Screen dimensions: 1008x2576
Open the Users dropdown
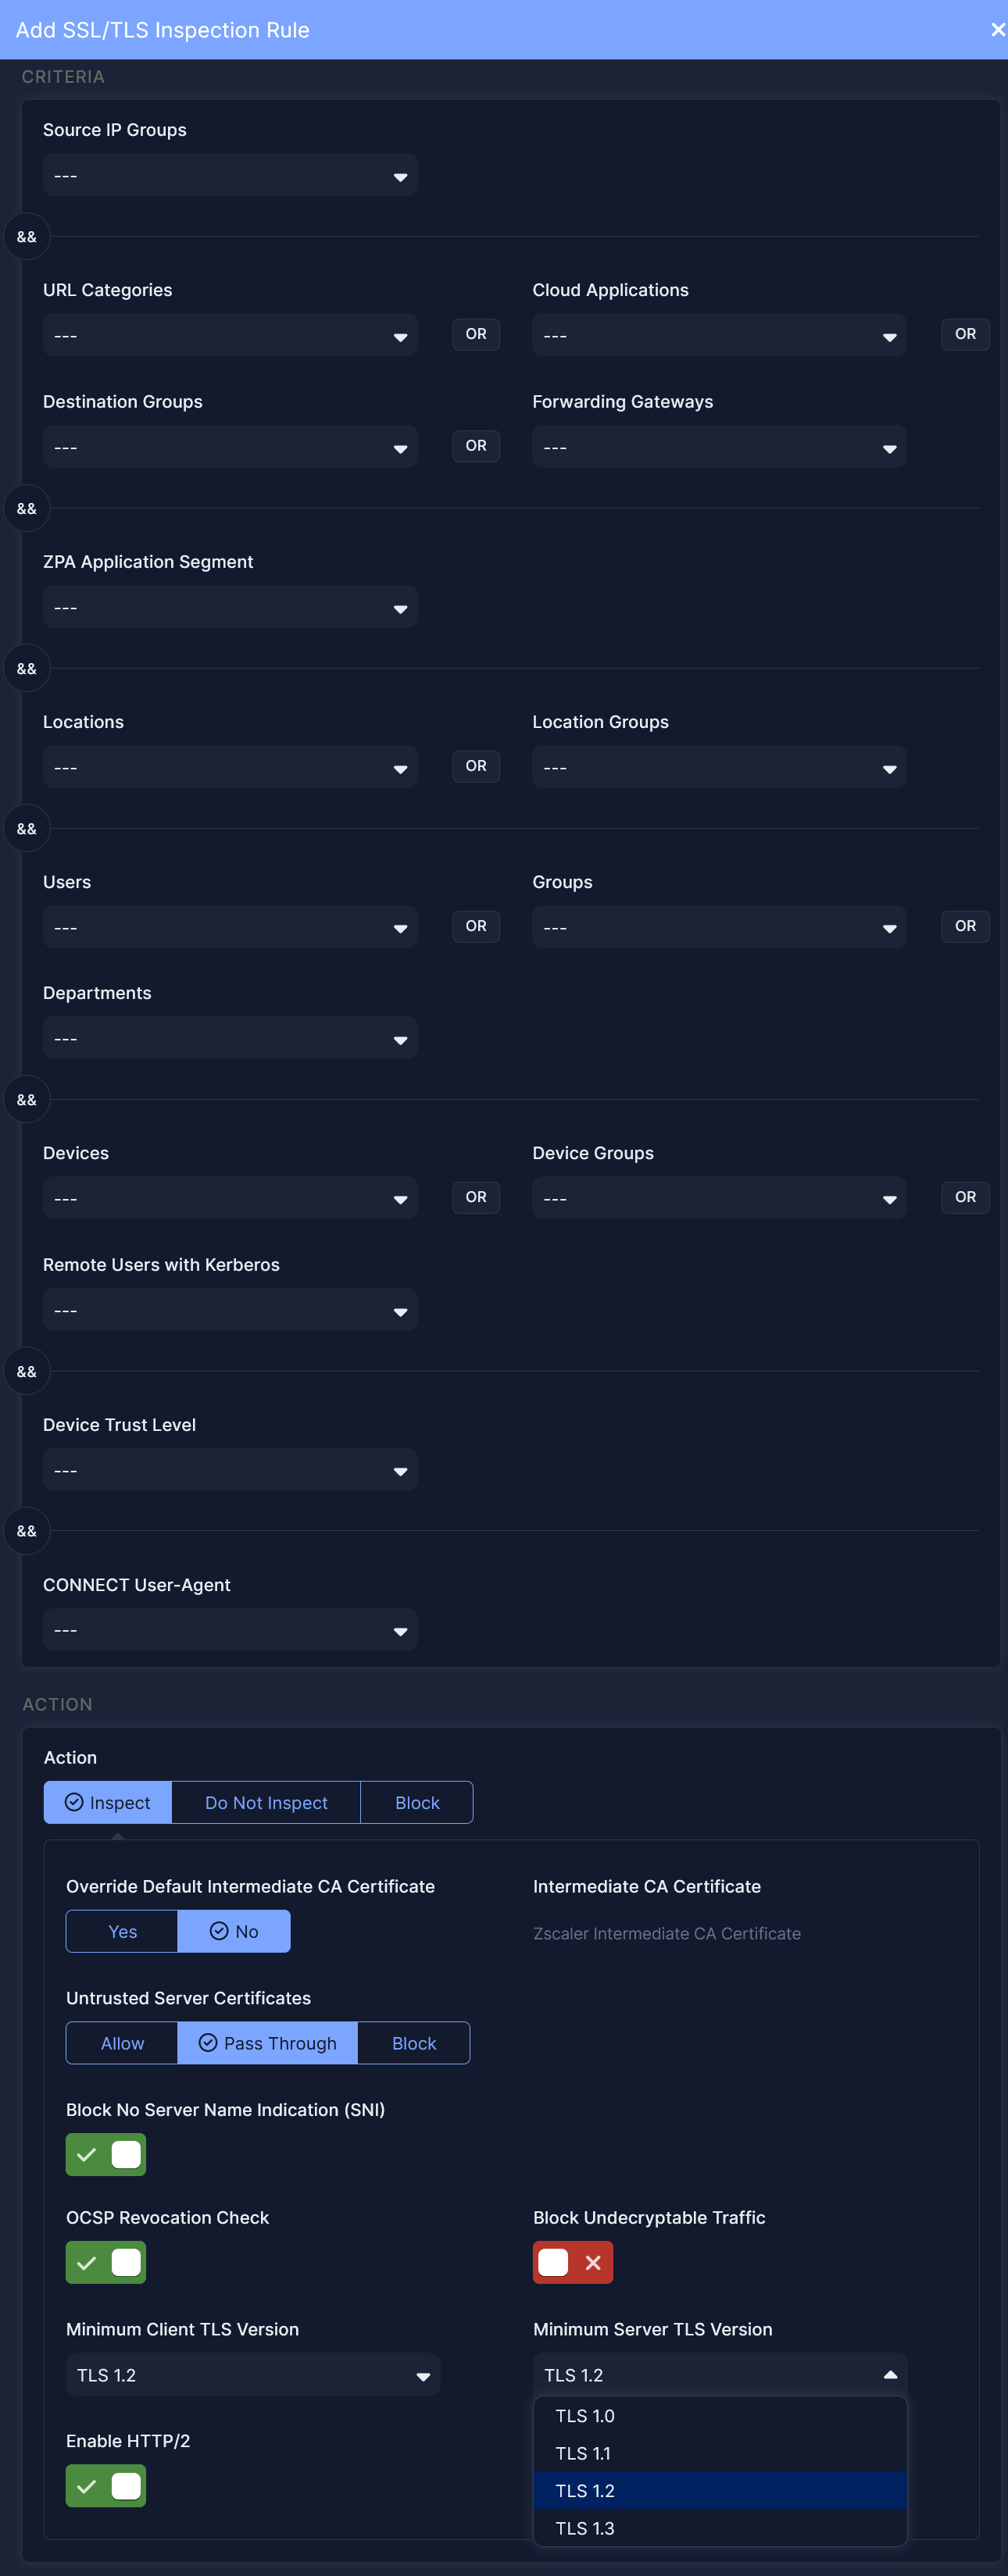(x=230, y=927)
